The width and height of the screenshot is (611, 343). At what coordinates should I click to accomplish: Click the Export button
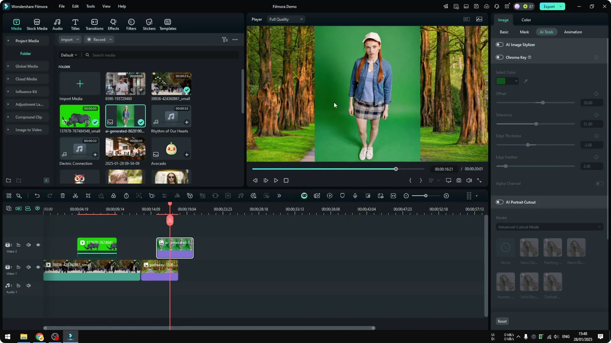550,6
